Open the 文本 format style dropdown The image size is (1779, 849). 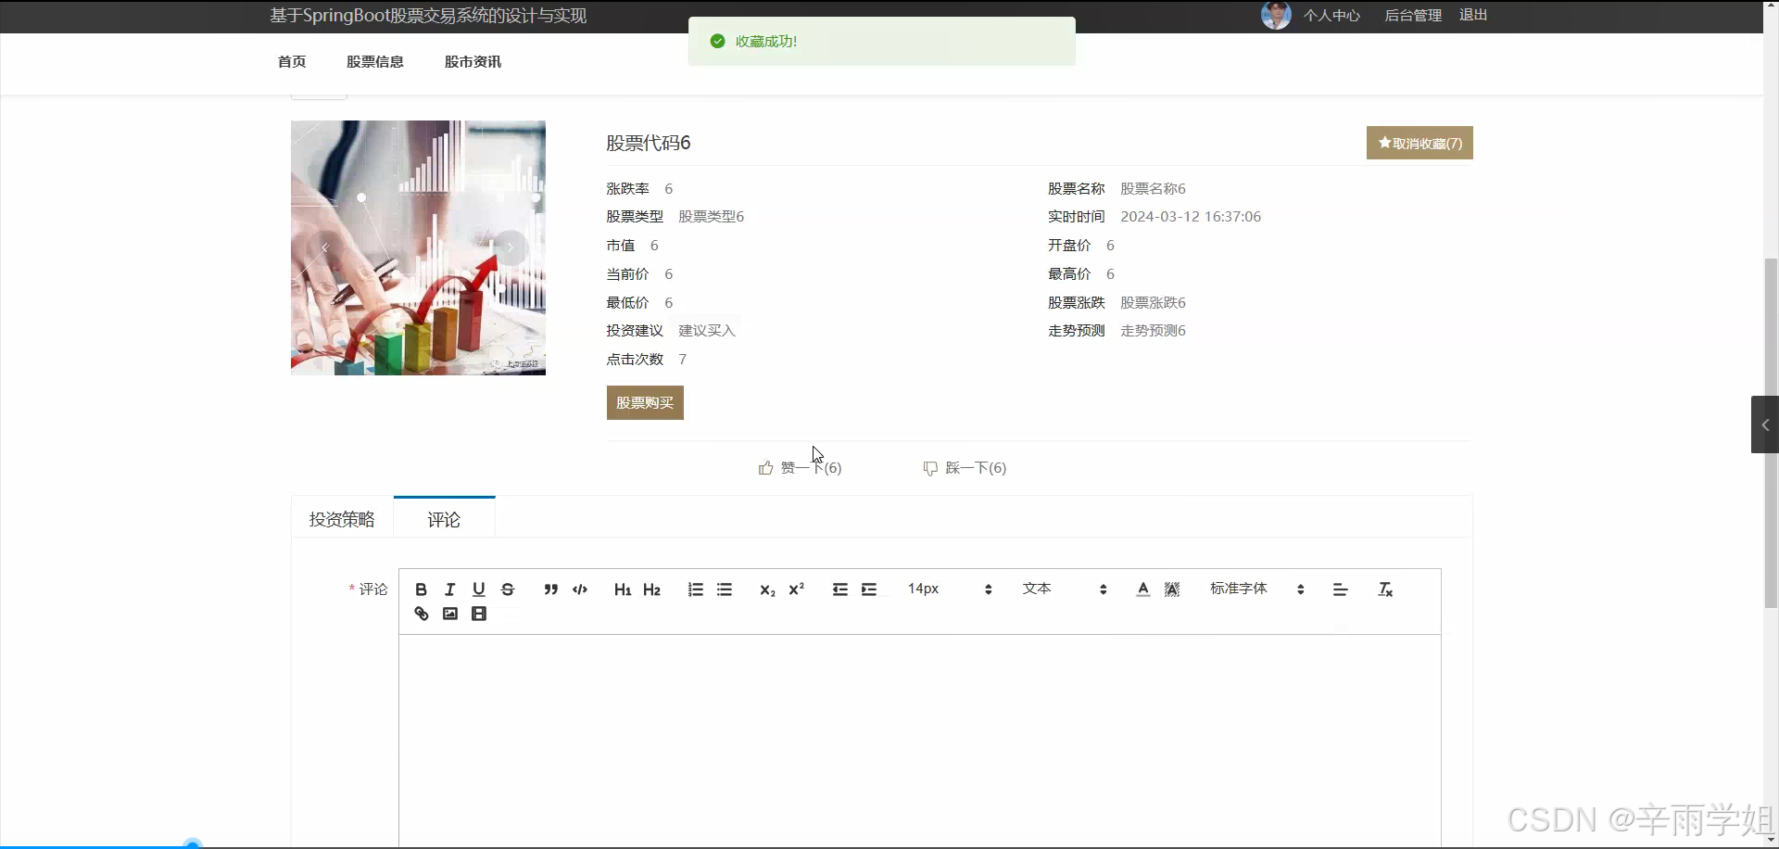pos(1036,589)
